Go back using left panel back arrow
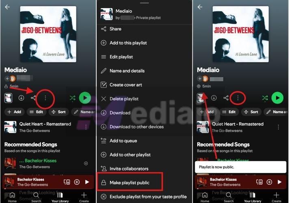 pyautogui.click(x=7, y=7)
